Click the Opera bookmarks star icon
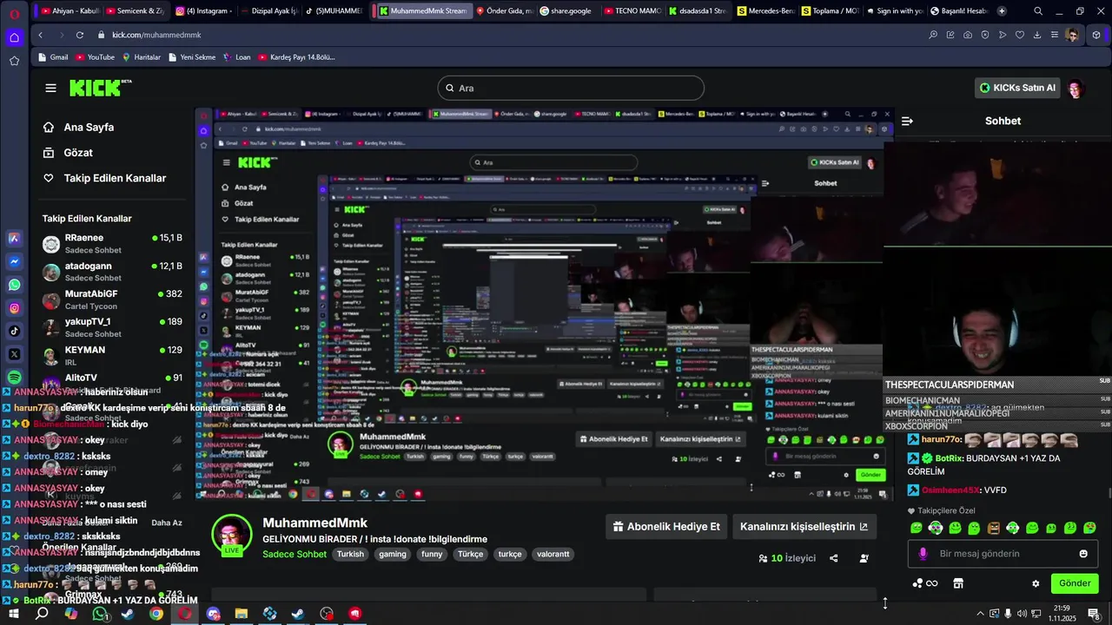The height and width of the screenshot is (625, 1112). pyautogui.click(x=14, y=61)
